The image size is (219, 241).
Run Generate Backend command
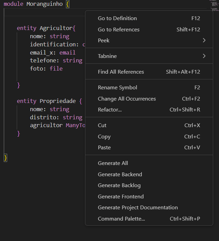pos(149,174)
